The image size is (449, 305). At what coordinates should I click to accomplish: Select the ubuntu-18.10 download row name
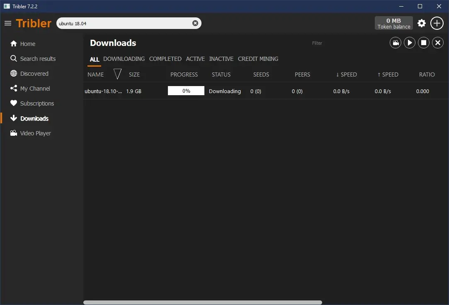tap(103, 91)
